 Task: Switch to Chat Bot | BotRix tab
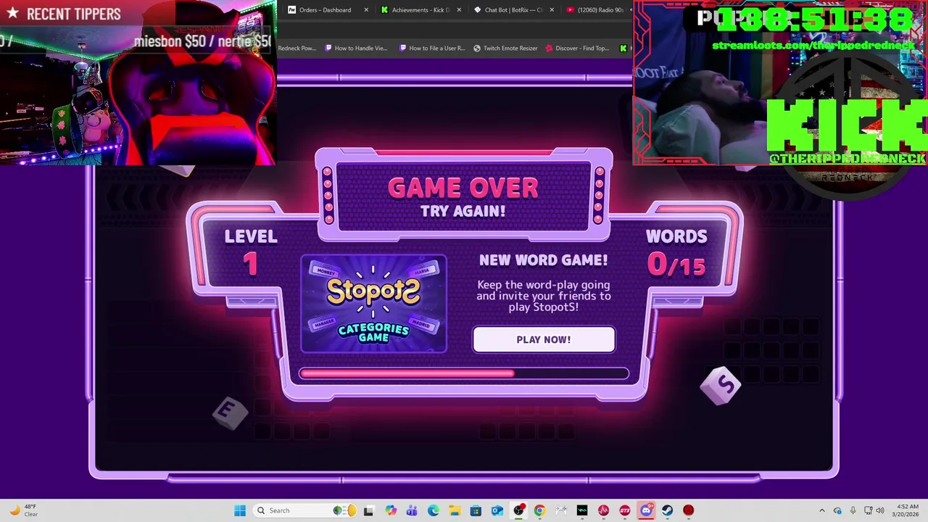click(x=513, y=9)
